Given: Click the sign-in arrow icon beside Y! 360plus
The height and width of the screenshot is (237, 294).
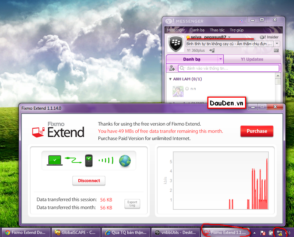Looking at the screenshot, I should [x=212, y=50].
